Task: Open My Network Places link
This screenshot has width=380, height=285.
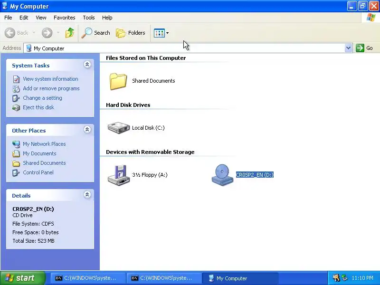Action: tap(44, 144)
